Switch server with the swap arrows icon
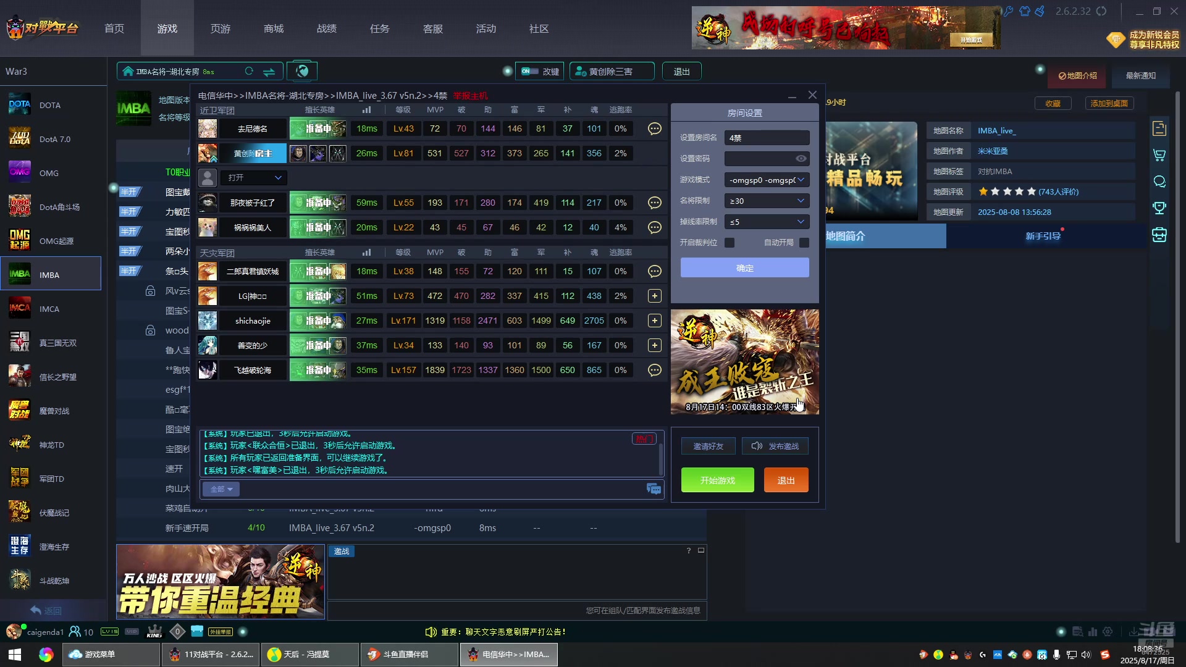The height and width of the screenshot is (667, 1186). (269, 72)
